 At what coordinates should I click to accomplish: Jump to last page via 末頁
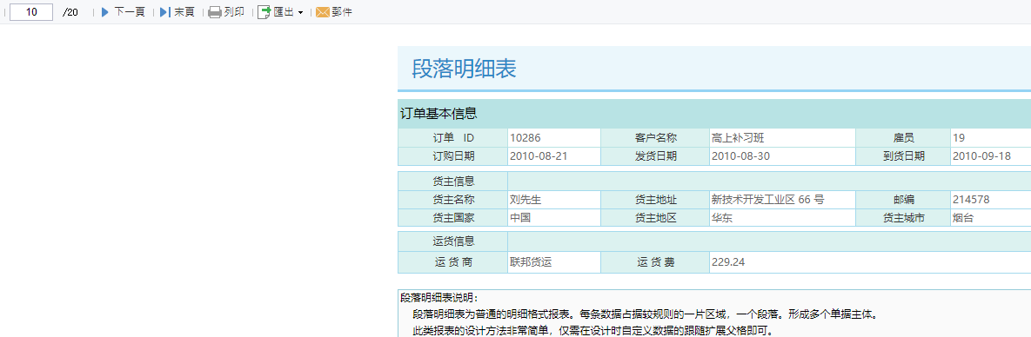pos(184,12)
